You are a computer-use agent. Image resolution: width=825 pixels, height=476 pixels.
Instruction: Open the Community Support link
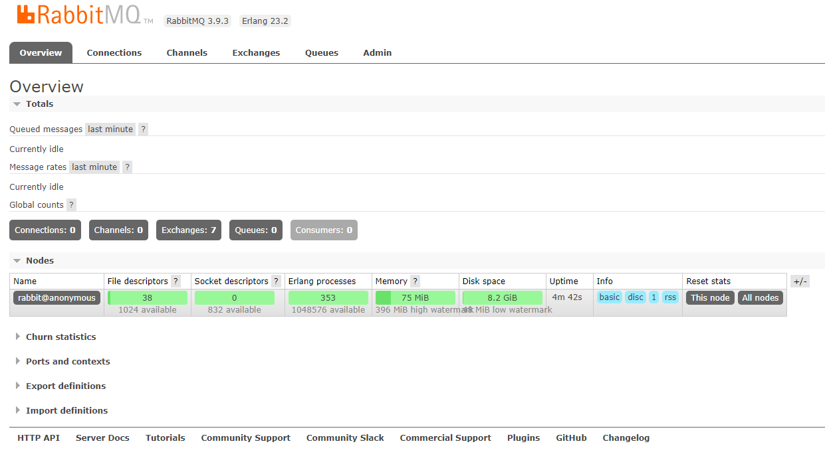246,438
